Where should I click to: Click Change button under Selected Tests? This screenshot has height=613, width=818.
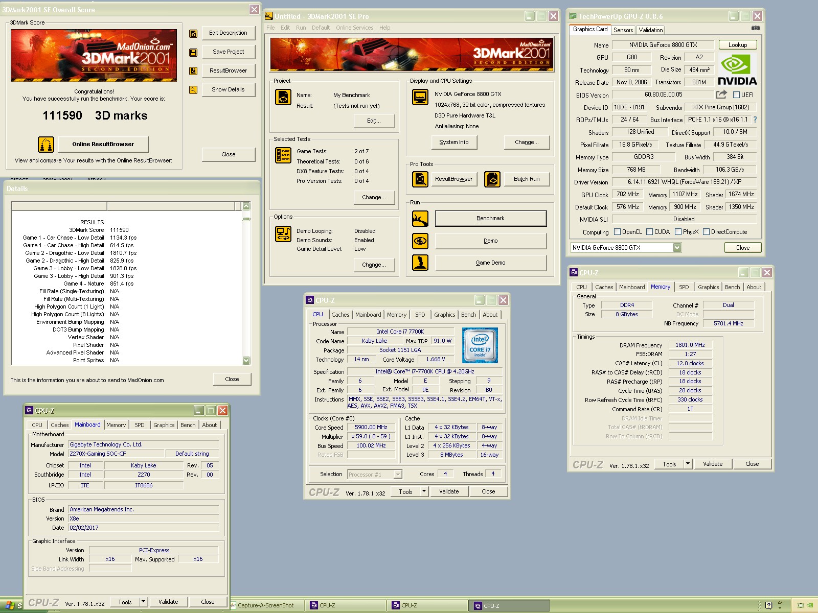(374, 198)
